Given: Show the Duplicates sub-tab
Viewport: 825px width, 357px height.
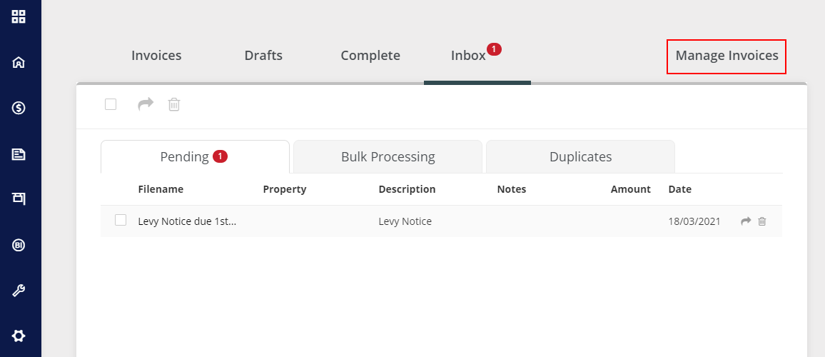Looking at the screenshot, I should coord(580,157).
